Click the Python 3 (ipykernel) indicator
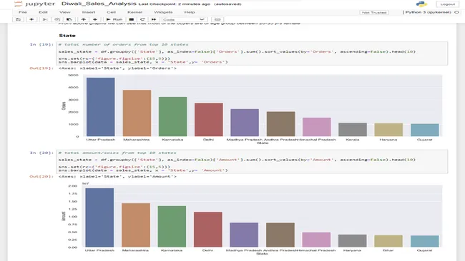The height and width of the screenshot is (261, 465). point(428,12)
